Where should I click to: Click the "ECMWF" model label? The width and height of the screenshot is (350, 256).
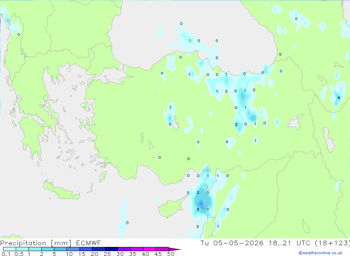tap(89, 243)
